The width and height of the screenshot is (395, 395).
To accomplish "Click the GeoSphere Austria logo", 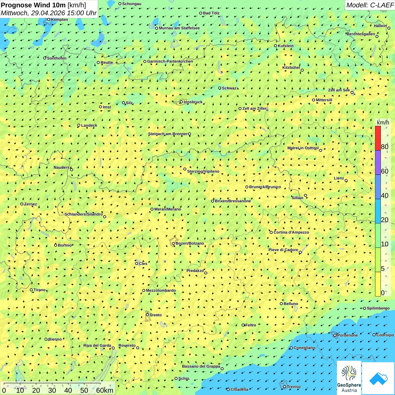I will [349, 378].
